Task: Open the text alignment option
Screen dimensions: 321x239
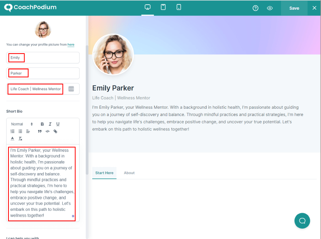Action: [x=28, y=131]
